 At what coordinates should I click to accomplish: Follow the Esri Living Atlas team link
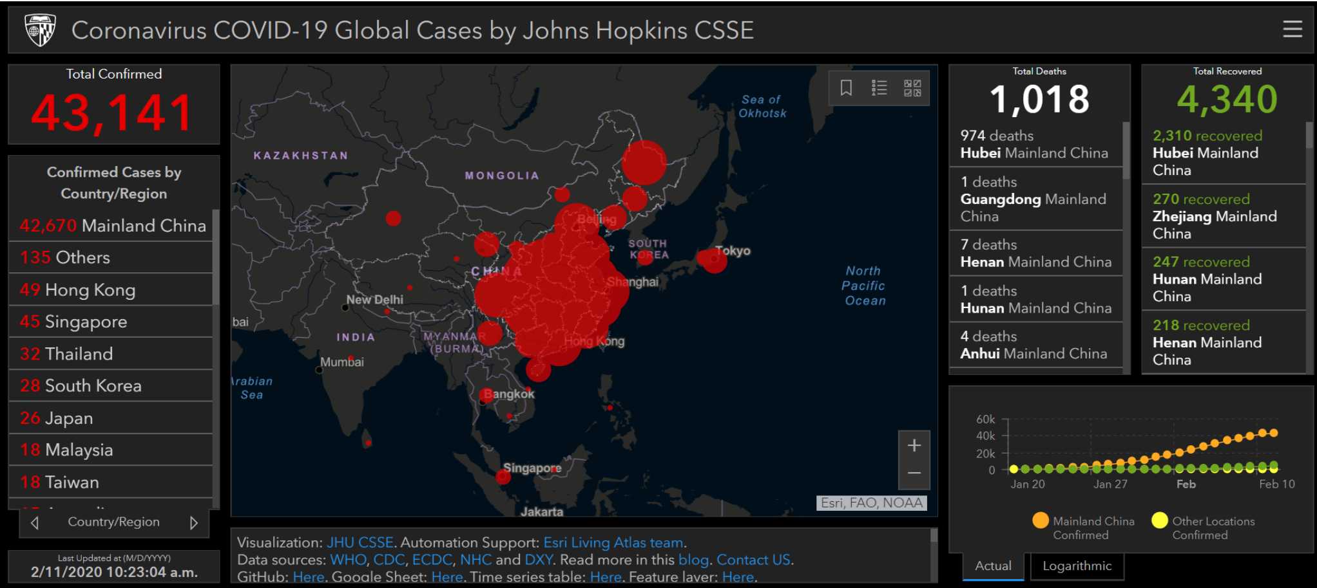click(x=613, y=542)
